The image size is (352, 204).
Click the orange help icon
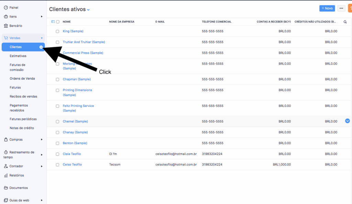tap(350, 8)
